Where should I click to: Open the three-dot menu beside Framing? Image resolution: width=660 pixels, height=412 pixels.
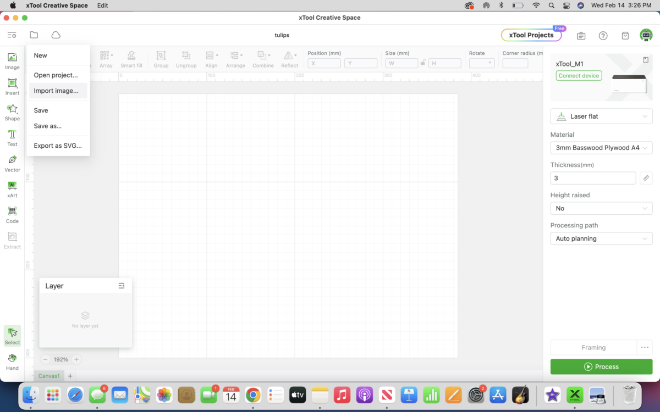(x=645, y=347)
